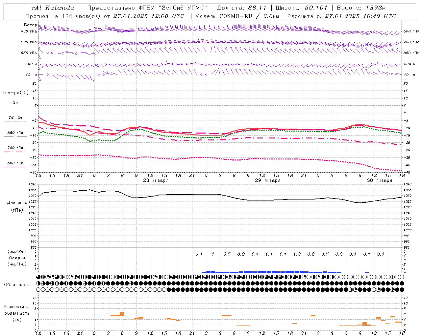Click the solid line sample above the 2м legend label
The height and width of the screenshot is (336, 421).
15,106
